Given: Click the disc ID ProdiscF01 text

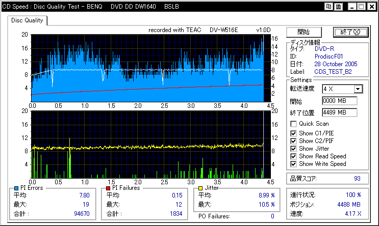Looking at the screenshot, I should [329, 56].
